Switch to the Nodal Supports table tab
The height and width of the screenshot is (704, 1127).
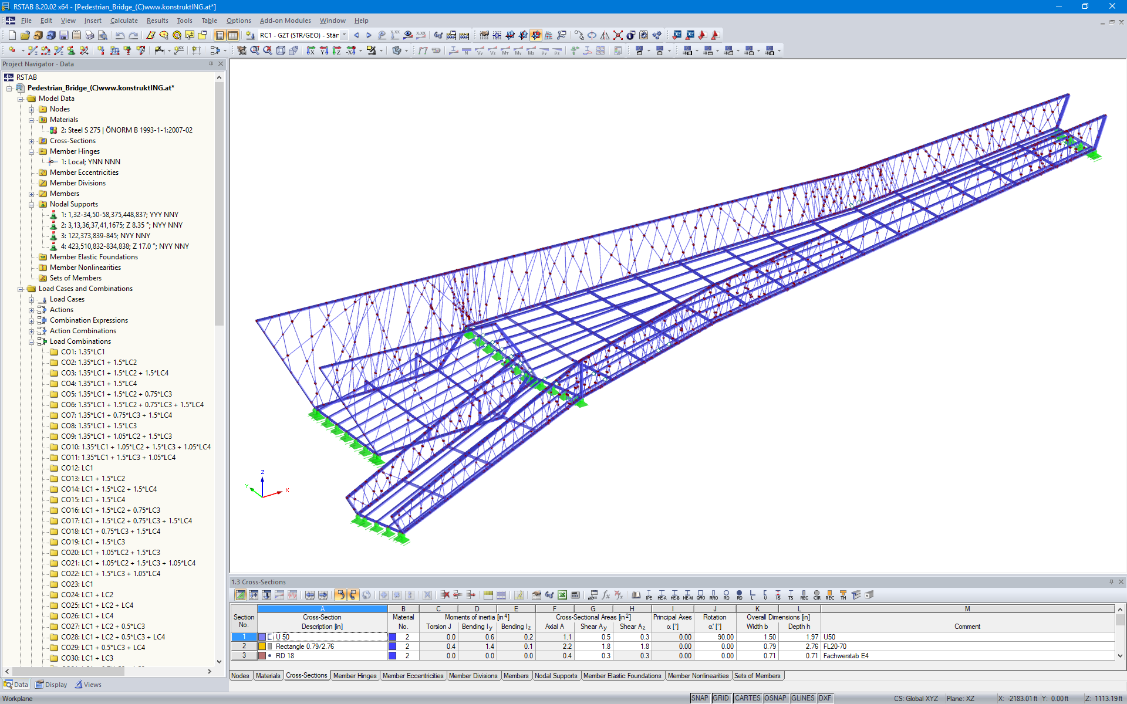556,676
